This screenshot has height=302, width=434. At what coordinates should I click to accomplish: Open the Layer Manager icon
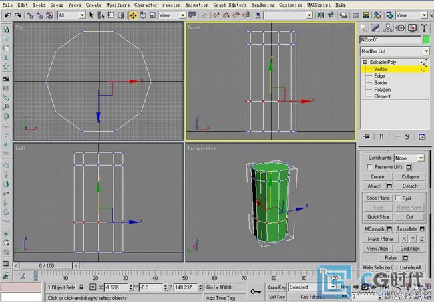tap(343, 15)
